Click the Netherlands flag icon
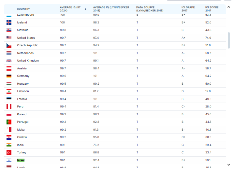 (9, 53)
